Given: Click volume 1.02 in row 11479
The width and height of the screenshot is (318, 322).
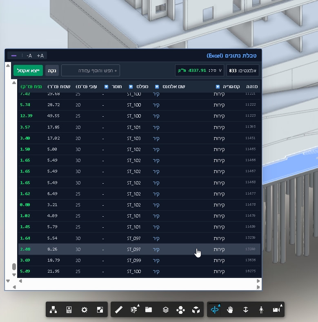Looking at the screenshot, I should click(25, 216).
